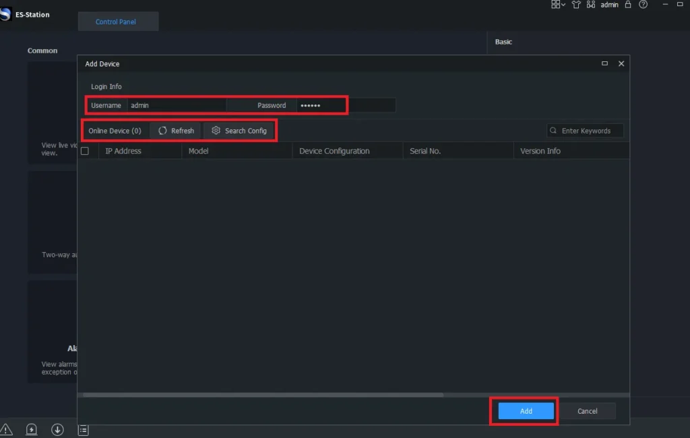
Task: Click the Username input field
Action: click(177, 105)
